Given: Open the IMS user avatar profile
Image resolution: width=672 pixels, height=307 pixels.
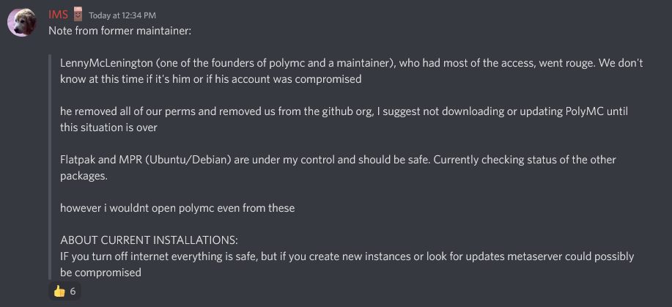Looking at the screenshot, I should tap(22, 22).
